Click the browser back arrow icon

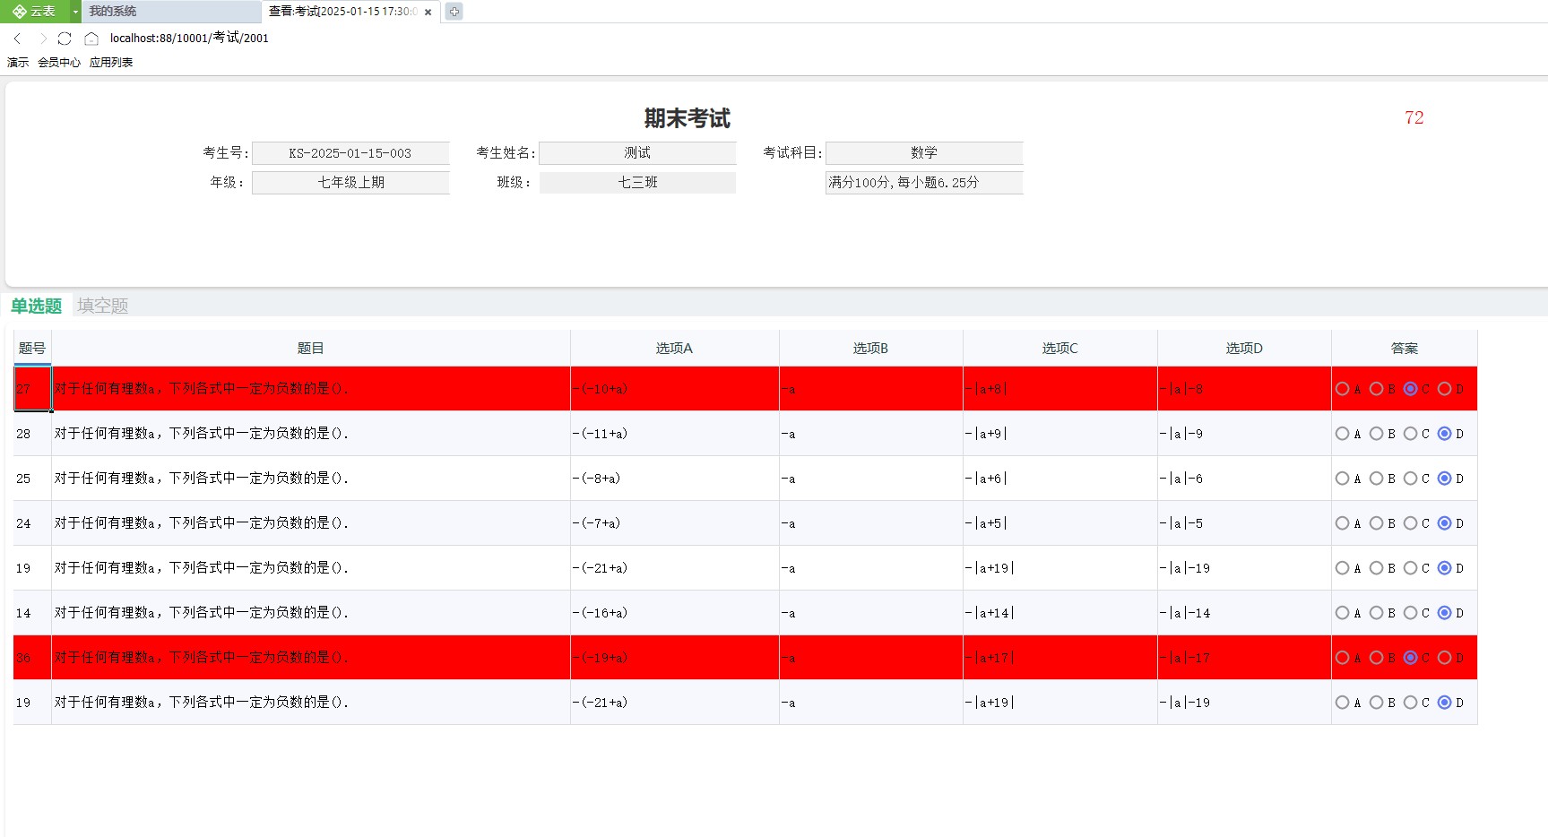(x=17, y=39)
